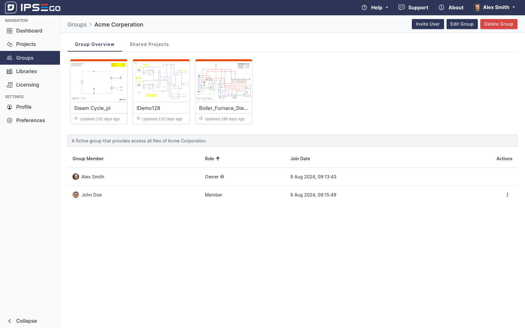525x328 pixels.
Task: Switch to Shared Projects tab
Action: point(149,44)
